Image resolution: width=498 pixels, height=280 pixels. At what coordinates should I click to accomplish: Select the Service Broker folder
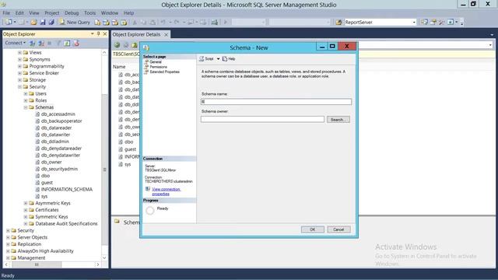[44, 73]
